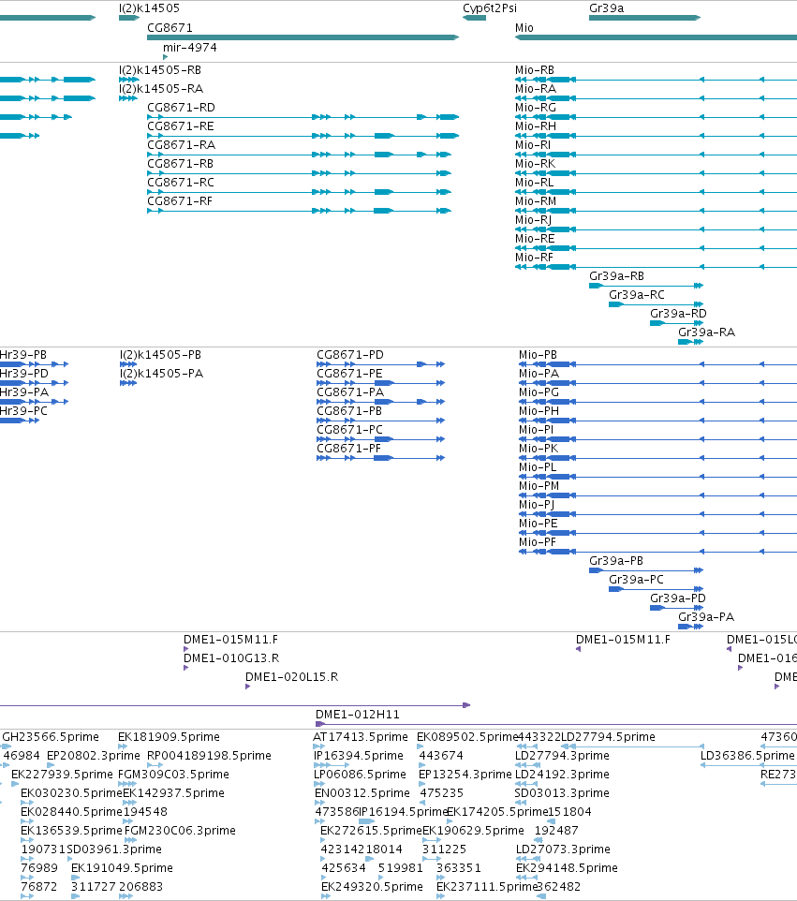Select transcript CG8671-RF
The image size is (797, 901).
pyautogui.click(x=300, y=211)
